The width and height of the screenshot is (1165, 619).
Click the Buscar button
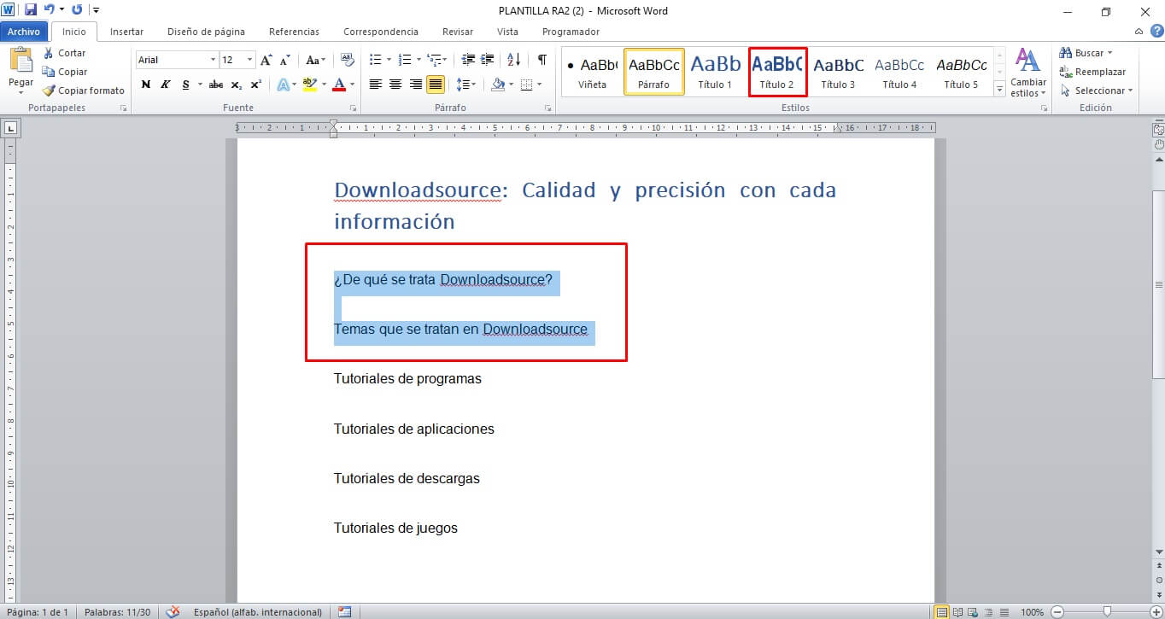1086,53
